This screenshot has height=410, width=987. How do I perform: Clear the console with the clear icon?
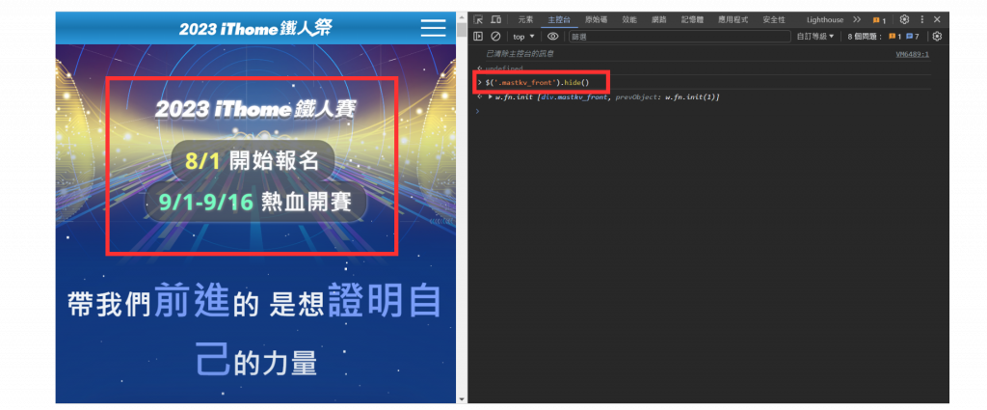tap(496, 37)
